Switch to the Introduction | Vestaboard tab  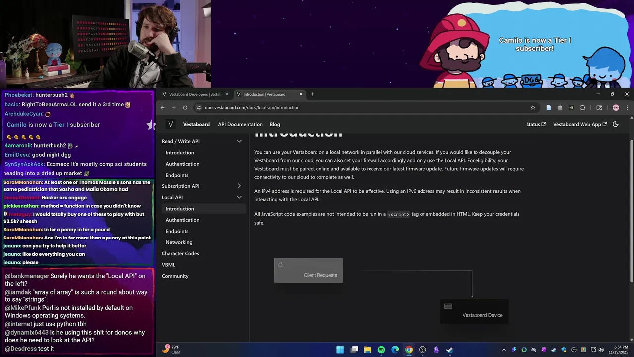(x=269, y=94)
